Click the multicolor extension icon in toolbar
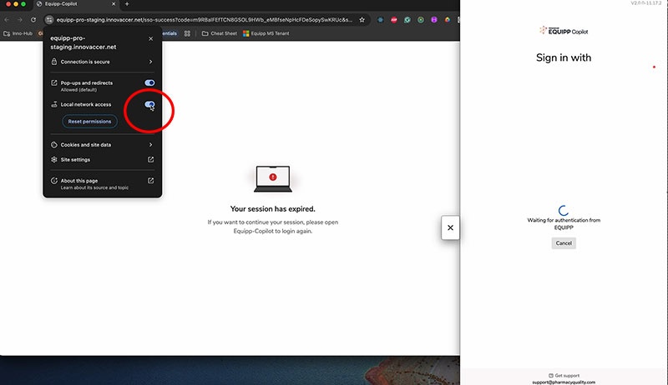The width and height of the screenshot is (668, 385). pos(448,19)
